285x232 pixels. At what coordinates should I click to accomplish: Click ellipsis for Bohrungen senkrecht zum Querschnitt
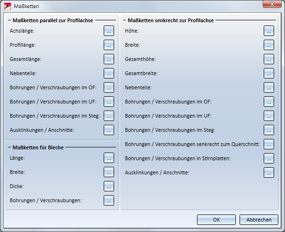(269, 144)
